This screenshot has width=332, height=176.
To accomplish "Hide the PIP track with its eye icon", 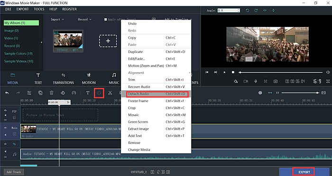I will (5, 111).
